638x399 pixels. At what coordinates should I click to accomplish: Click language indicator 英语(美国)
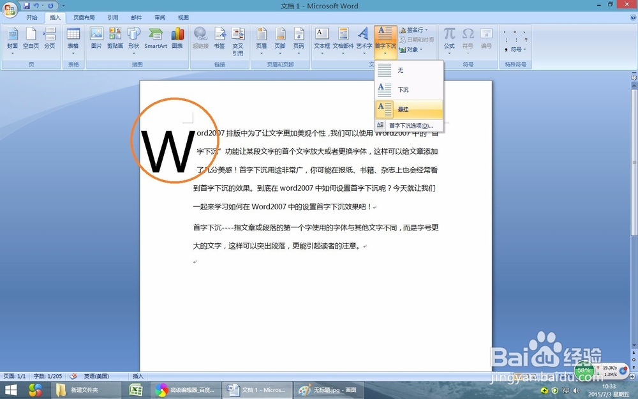click(x=96, y=376)
